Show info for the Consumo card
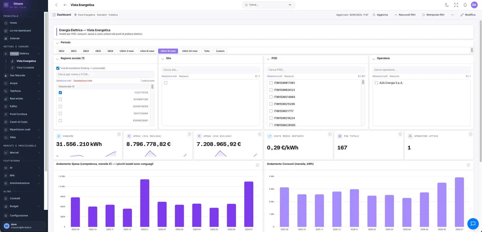The width and height of the screenshot is (482, 232). 119,134
